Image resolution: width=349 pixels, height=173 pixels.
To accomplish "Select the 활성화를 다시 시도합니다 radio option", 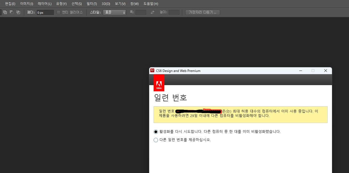I will (156, 132).
